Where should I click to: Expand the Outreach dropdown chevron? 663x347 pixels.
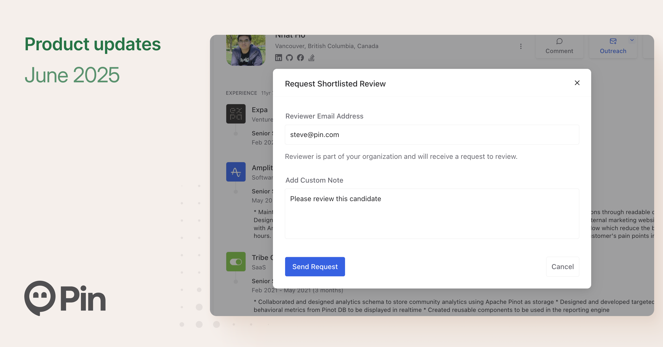(x=632, y=40)
